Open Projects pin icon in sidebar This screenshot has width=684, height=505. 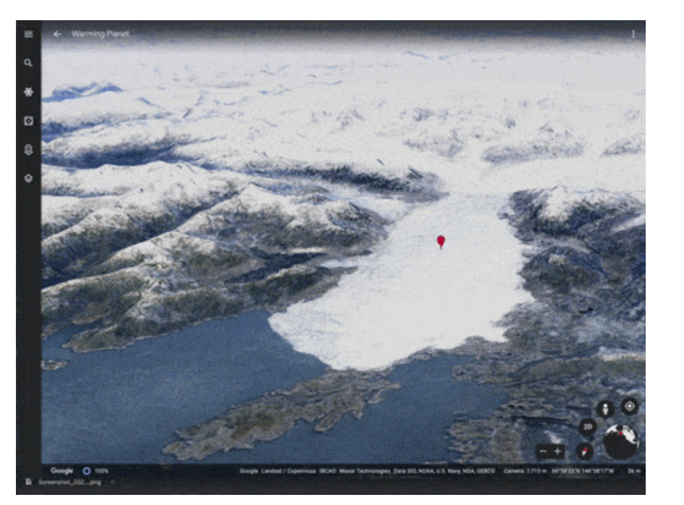click(x=28, y=150)
